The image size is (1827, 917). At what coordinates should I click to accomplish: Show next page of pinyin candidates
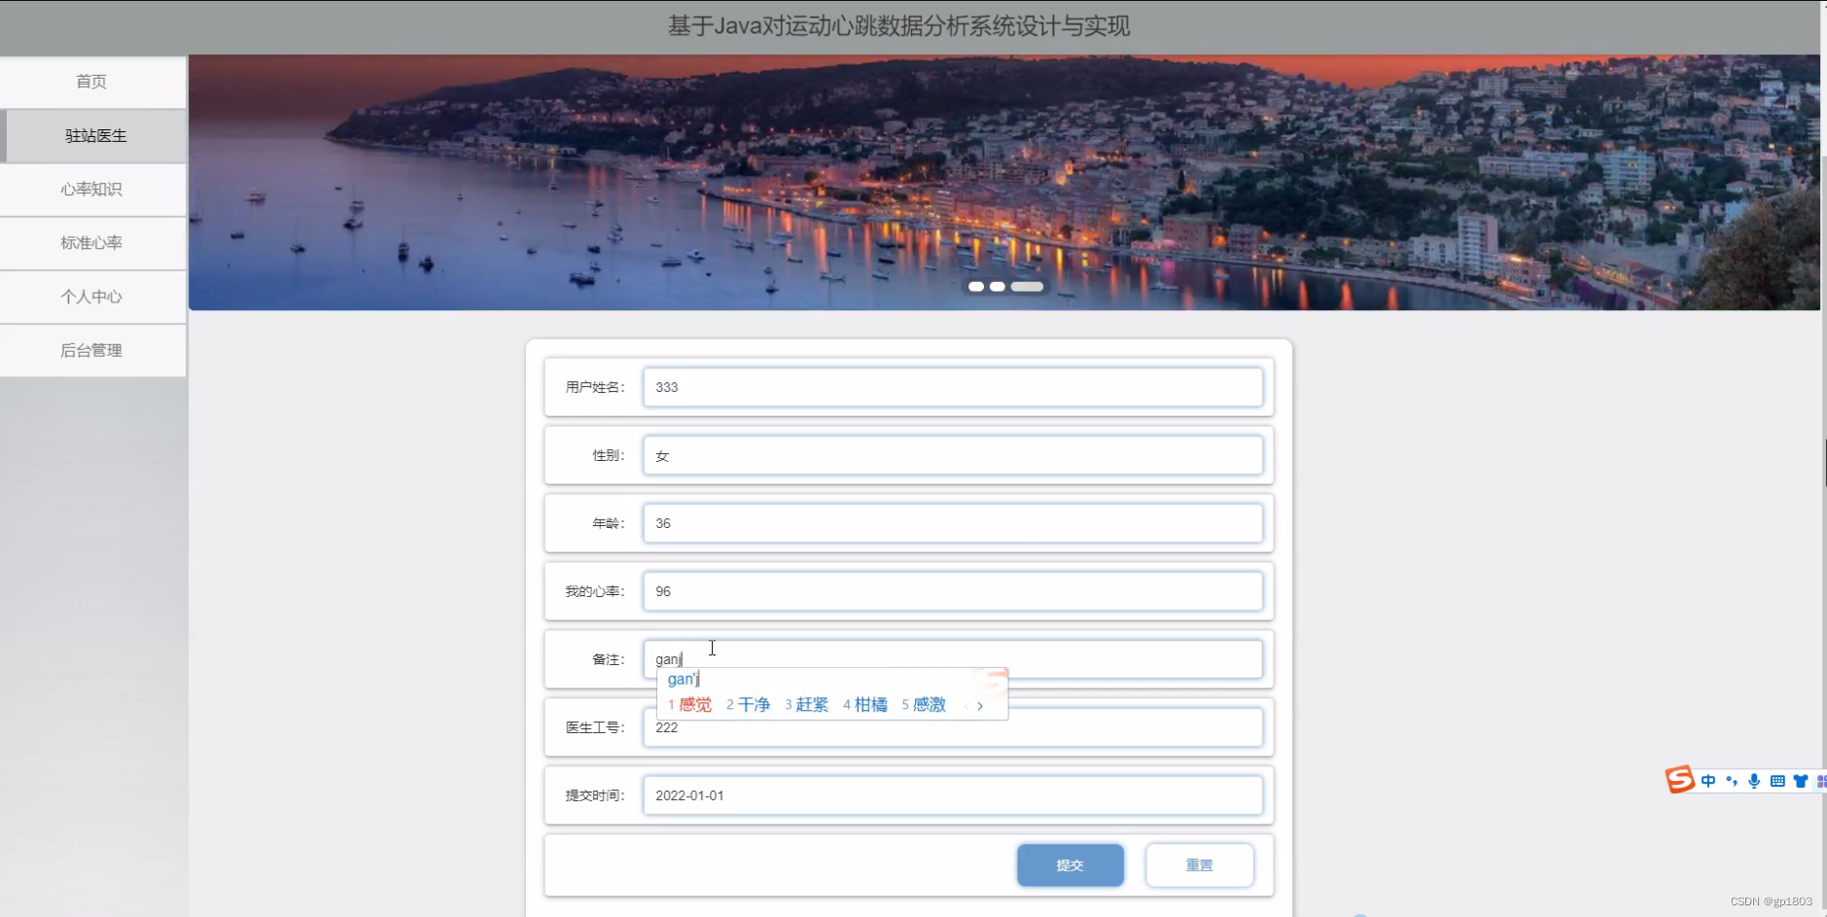click(x=981, y=706)
